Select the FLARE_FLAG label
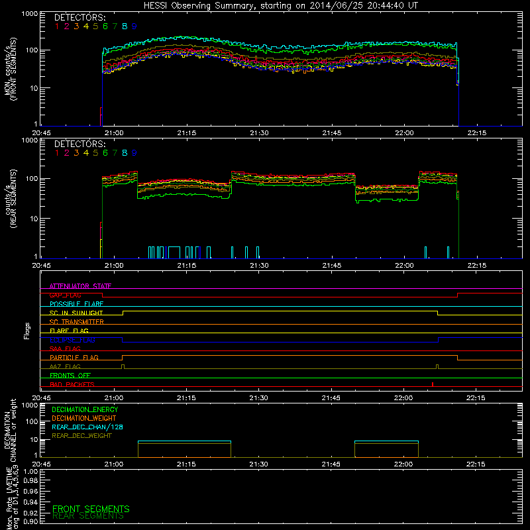530x530 pixels. [69, 331]
